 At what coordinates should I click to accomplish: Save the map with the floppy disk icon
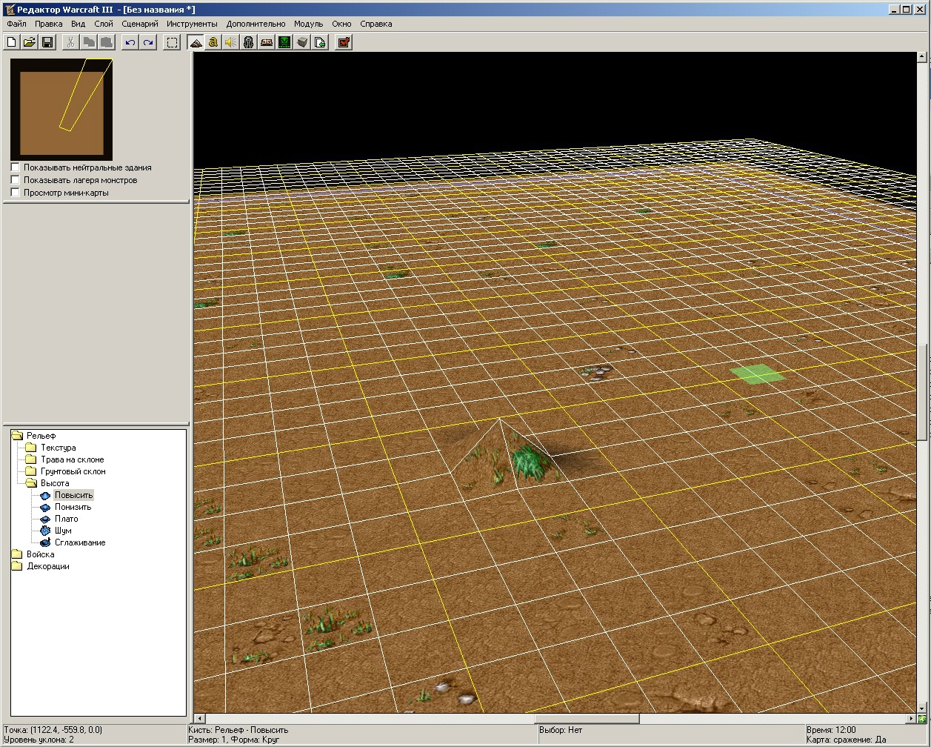coord(47,42)
